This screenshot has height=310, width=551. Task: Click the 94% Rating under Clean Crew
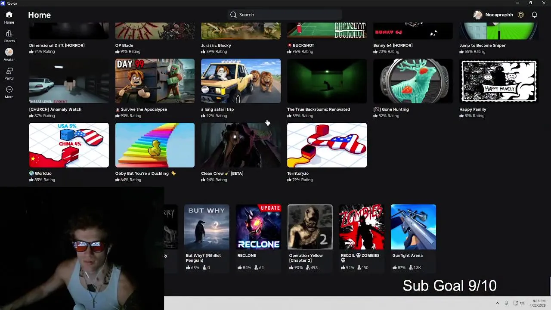214,180
